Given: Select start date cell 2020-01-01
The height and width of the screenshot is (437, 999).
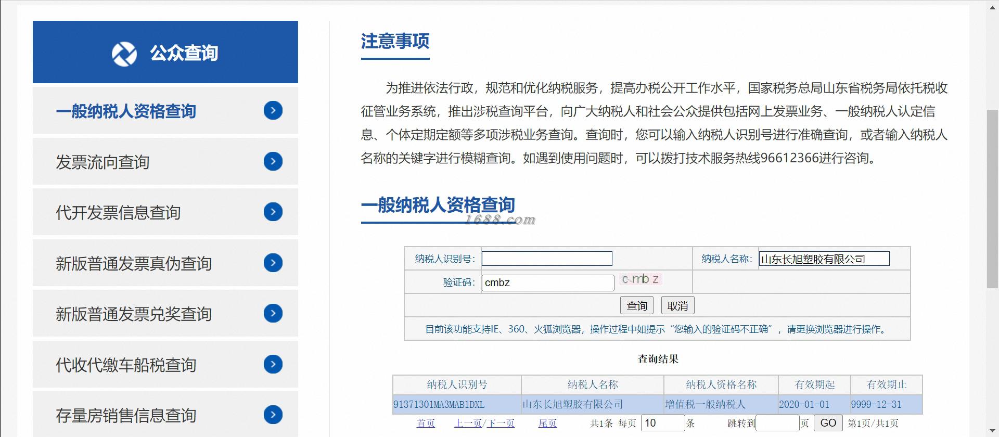Looking at the screenshot, I should (x=814, y=404).
